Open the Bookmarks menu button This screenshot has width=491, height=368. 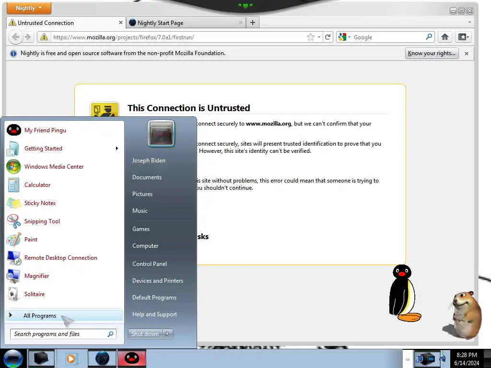click(x=464, y=37)
